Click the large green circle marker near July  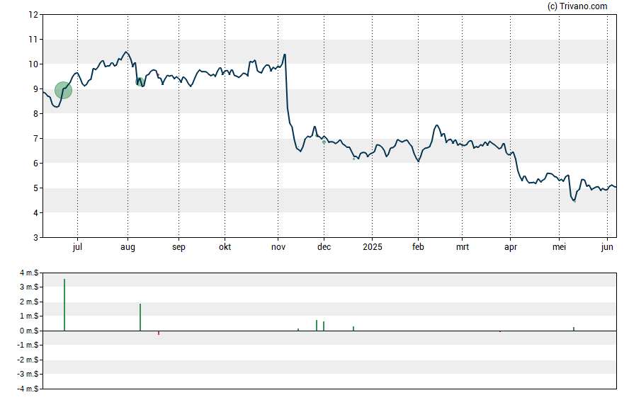point(63,90)
